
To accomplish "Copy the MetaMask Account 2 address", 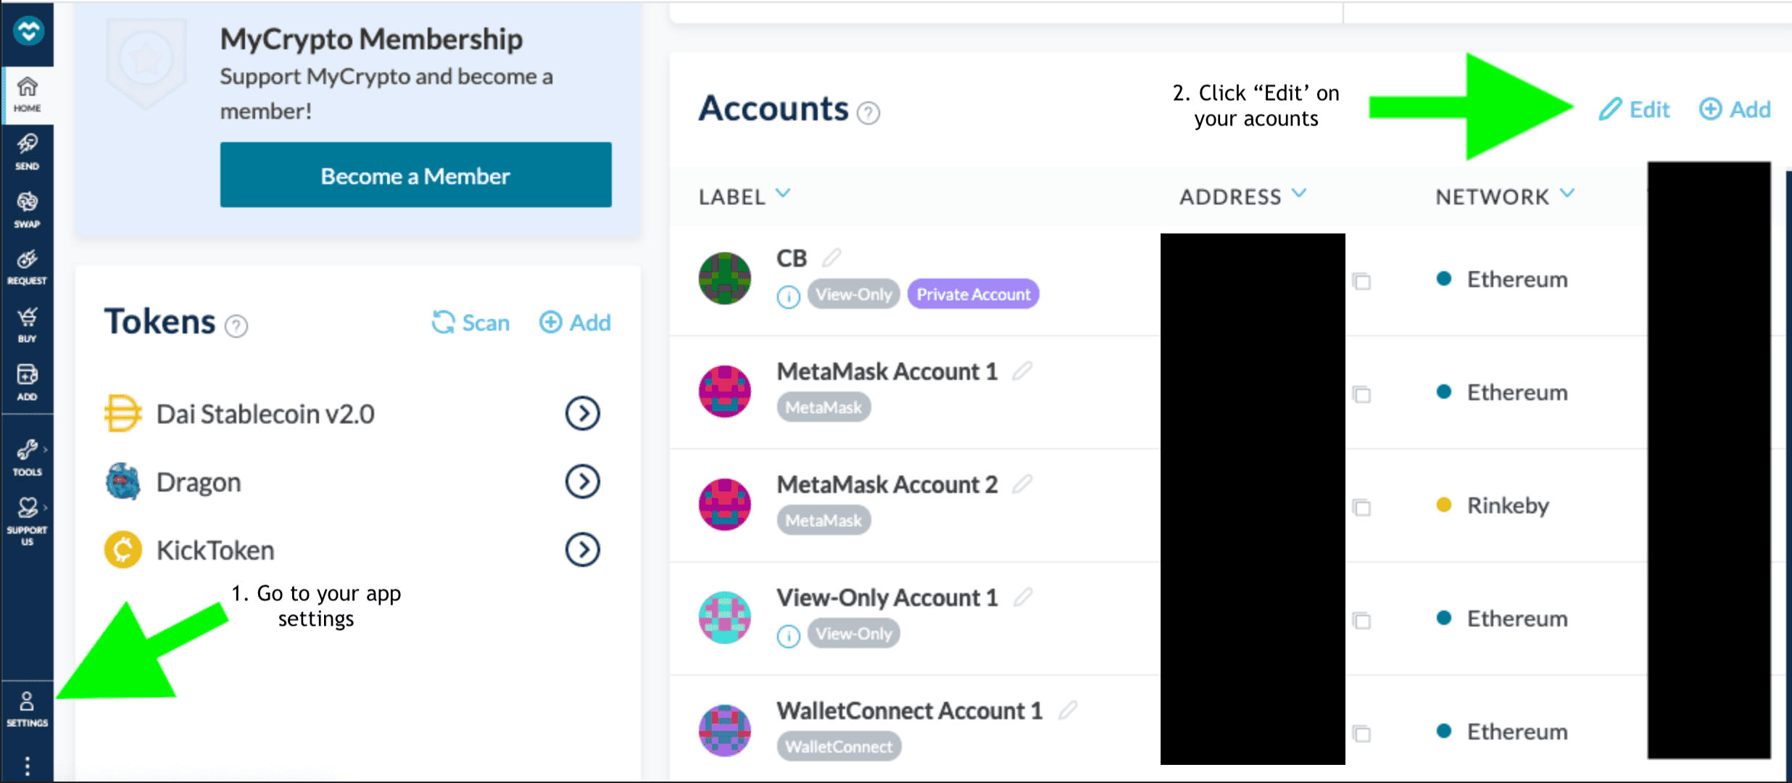I will [x=1362, y=507].
